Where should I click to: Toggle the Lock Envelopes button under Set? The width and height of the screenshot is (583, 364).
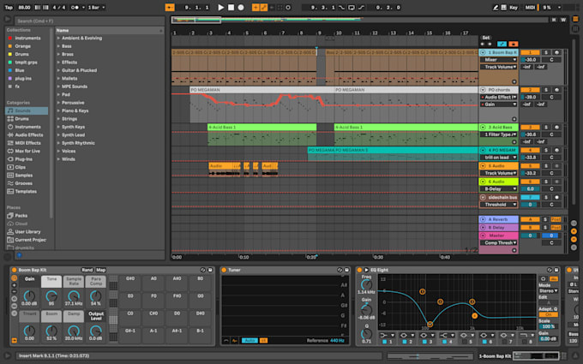coord(513,45)
